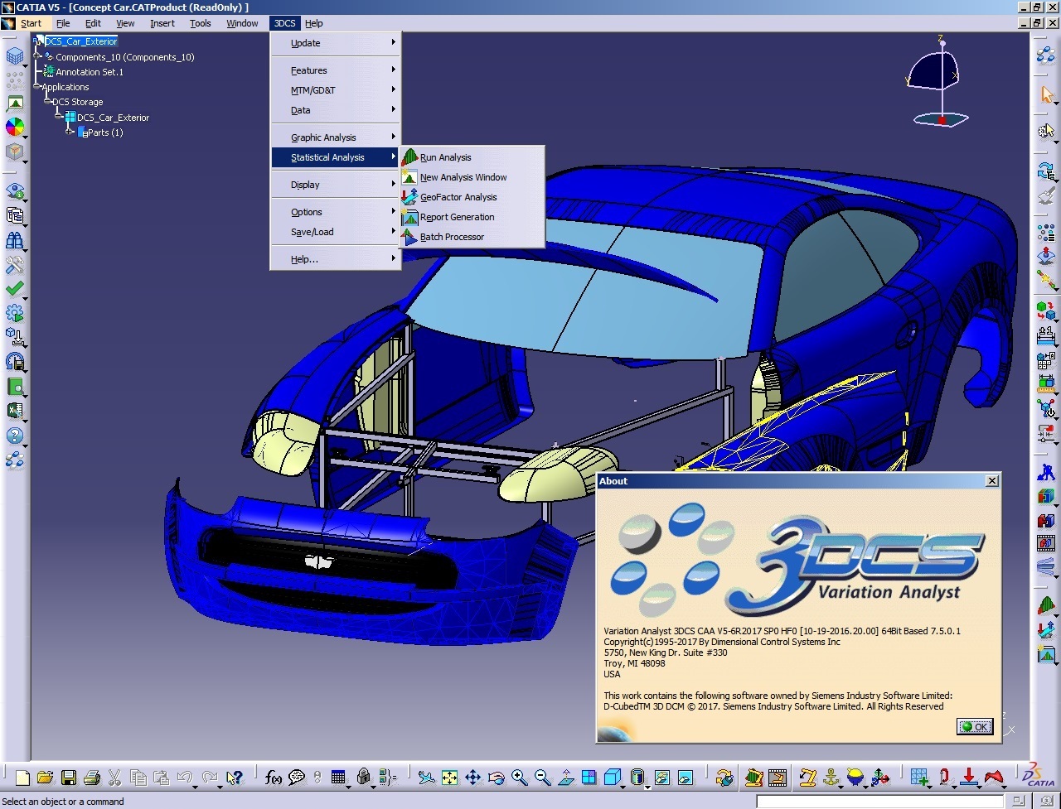Toggle the eye visibility icon in left toolbar

coord(15,191)
